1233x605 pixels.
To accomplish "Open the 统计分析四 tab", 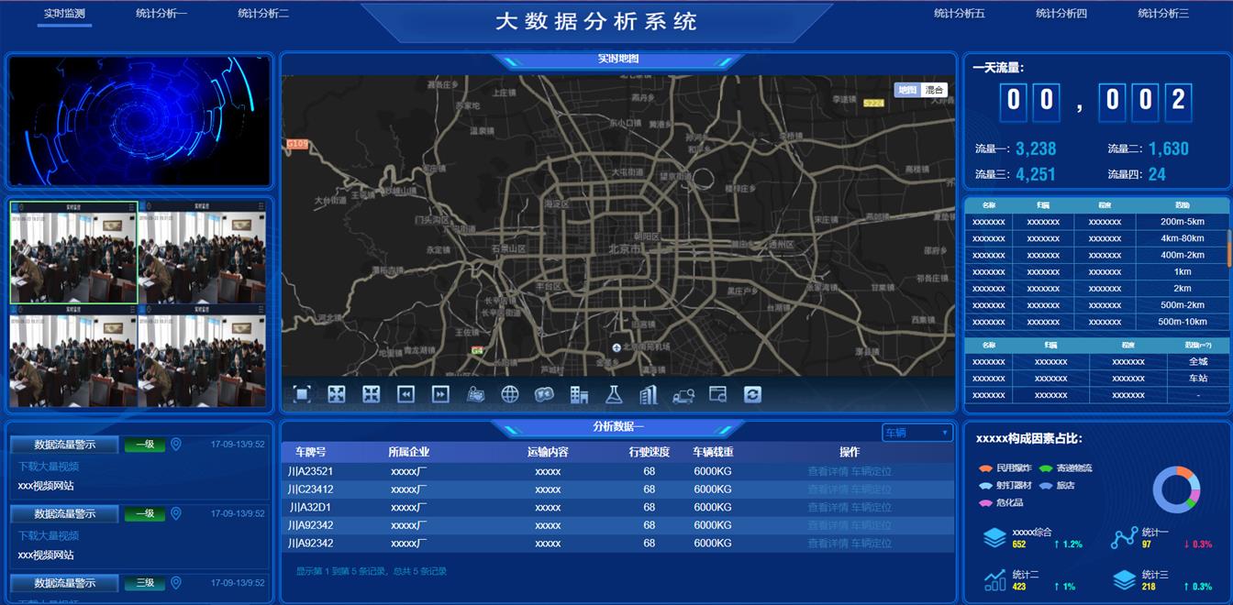I will point(1061,14).
